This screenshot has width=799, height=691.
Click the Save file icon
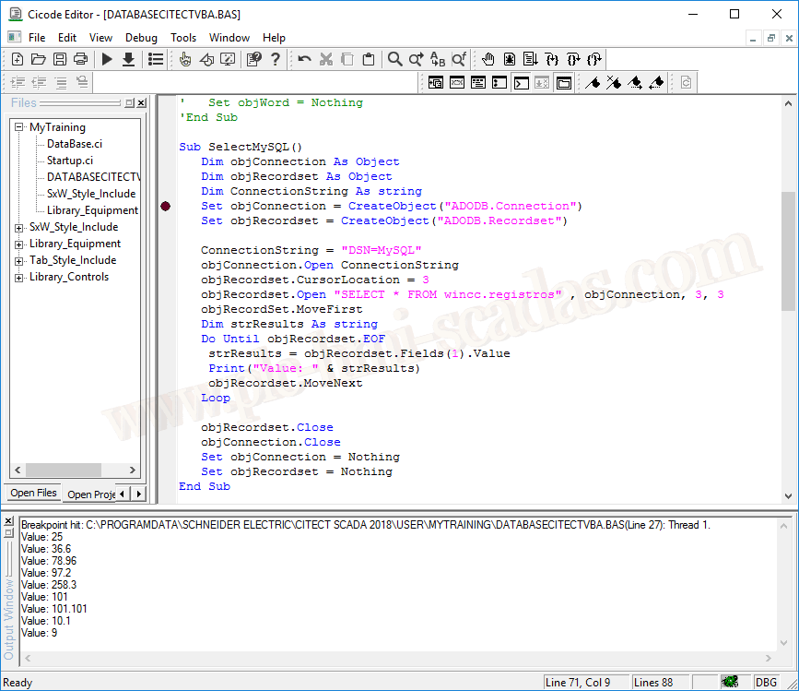(x=60, y=59)
